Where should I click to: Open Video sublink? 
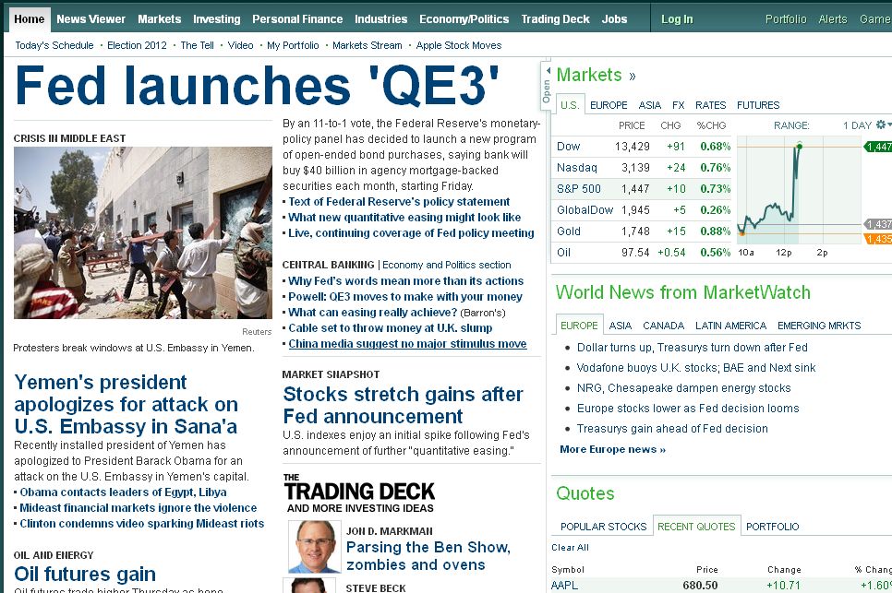tap(240, 45)
